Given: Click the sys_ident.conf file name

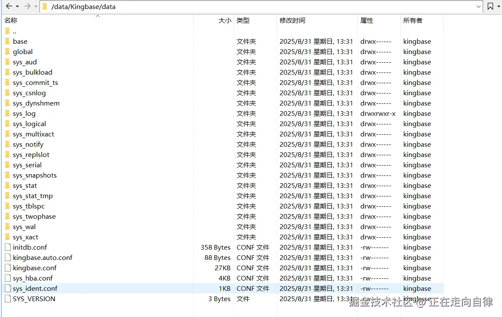Looking at the screenshot, I should click(x=35, y=289).
